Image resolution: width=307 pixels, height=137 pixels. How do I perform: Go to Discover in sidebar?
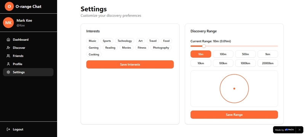(x=28, y=48)
